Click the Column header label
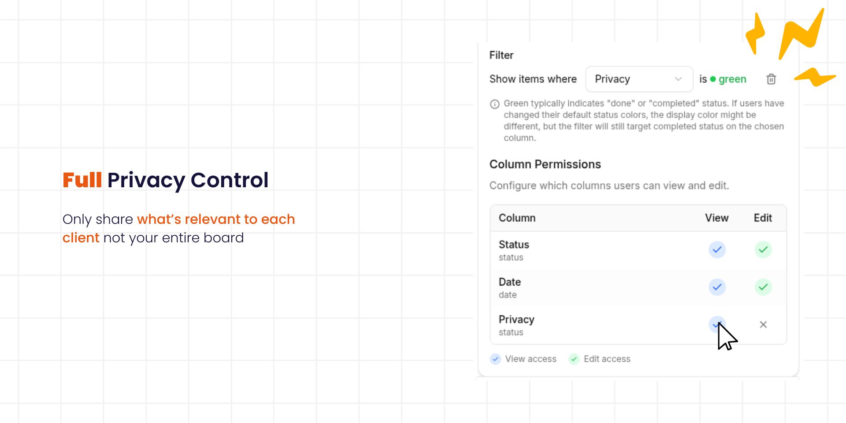This screenshot has height=423, width=846. [x=517, y=218]
